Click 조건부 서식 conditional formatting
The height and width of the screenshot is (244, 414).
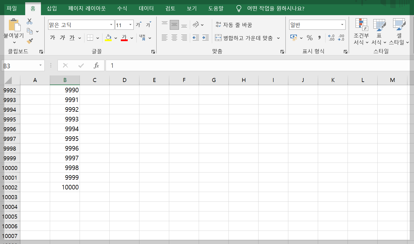click(361, 31)
